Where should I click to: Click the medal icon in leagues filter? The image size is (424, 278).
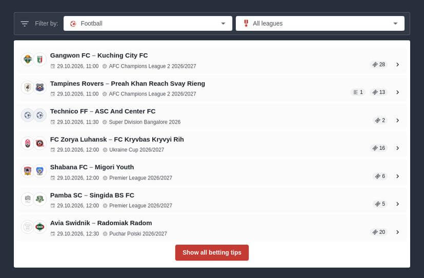(x=246, y=23)
